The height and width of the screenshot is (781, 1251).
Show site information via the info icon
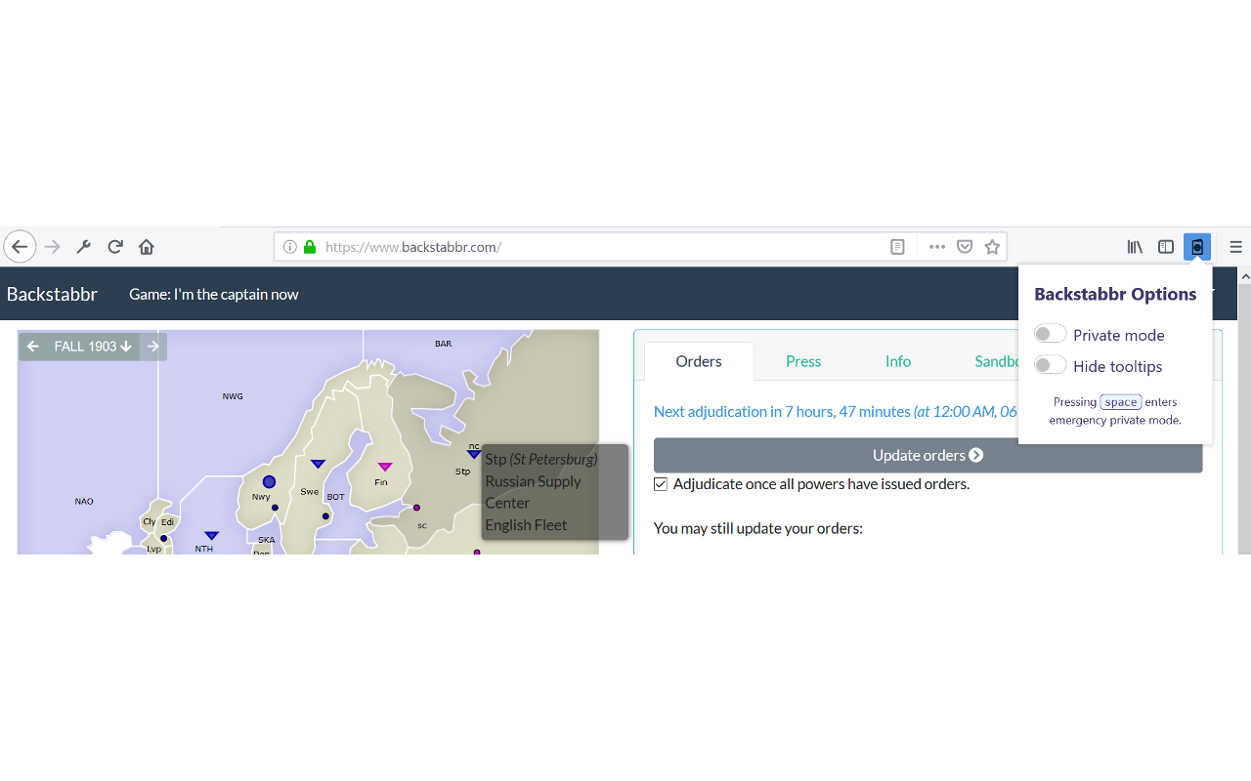[290, 247]
